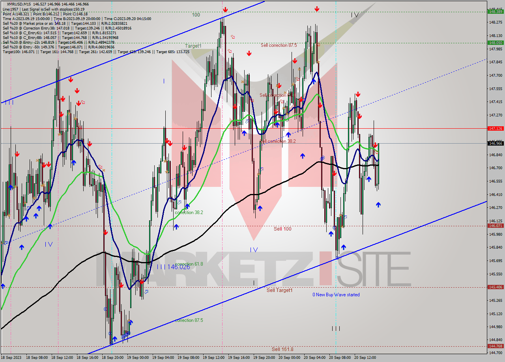Viewport: 505px width, 362px height.
Task: Select the 'Sell 100' level label
Action: pos(282,229)
